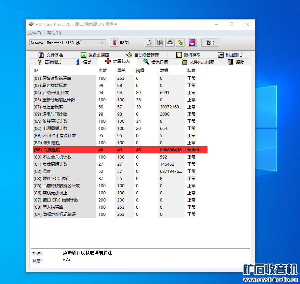Click the camera save screenshot icon
This screenshot has width=300, height=284.
[170, 43]
